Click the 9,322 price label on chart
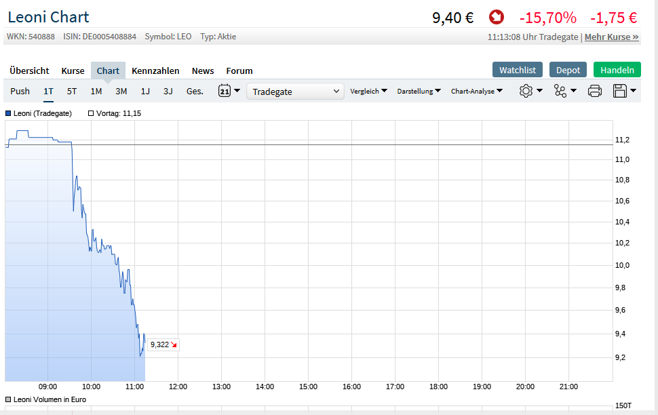 tap(163, 344)
